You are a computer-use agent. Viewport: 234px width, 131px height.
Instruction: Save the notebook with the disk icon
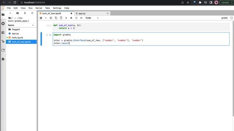pos(41,18)
